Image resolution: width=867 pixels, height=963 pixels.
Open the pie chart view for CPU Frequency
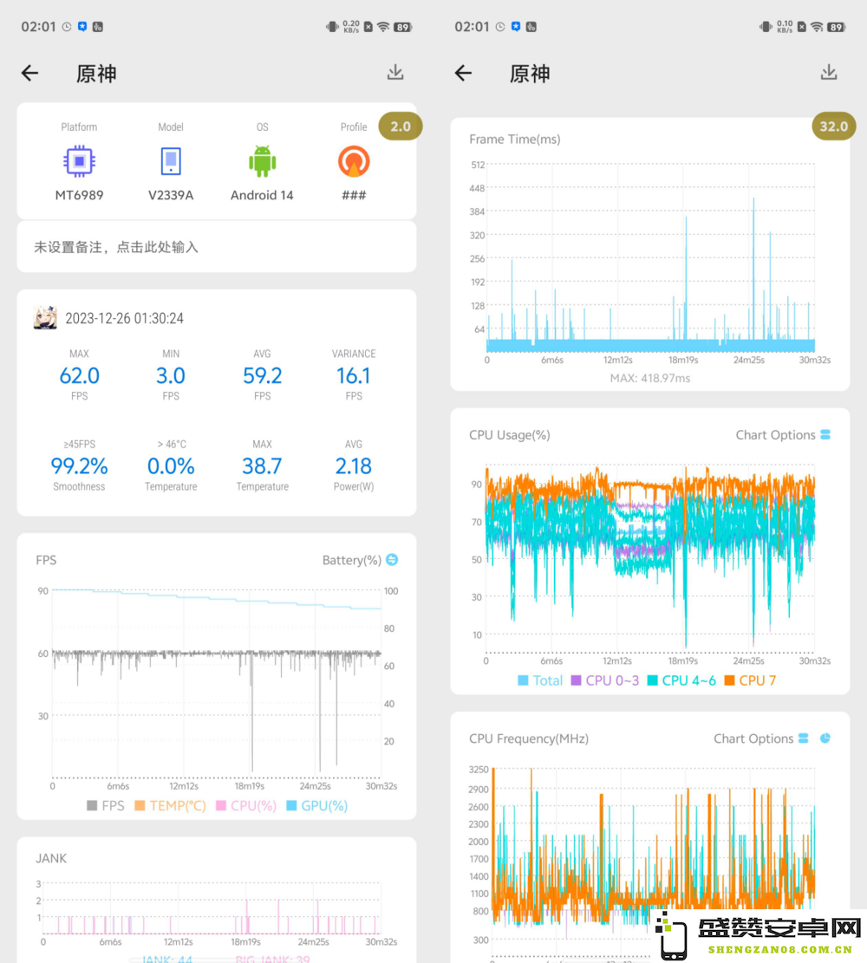[825, 739]
